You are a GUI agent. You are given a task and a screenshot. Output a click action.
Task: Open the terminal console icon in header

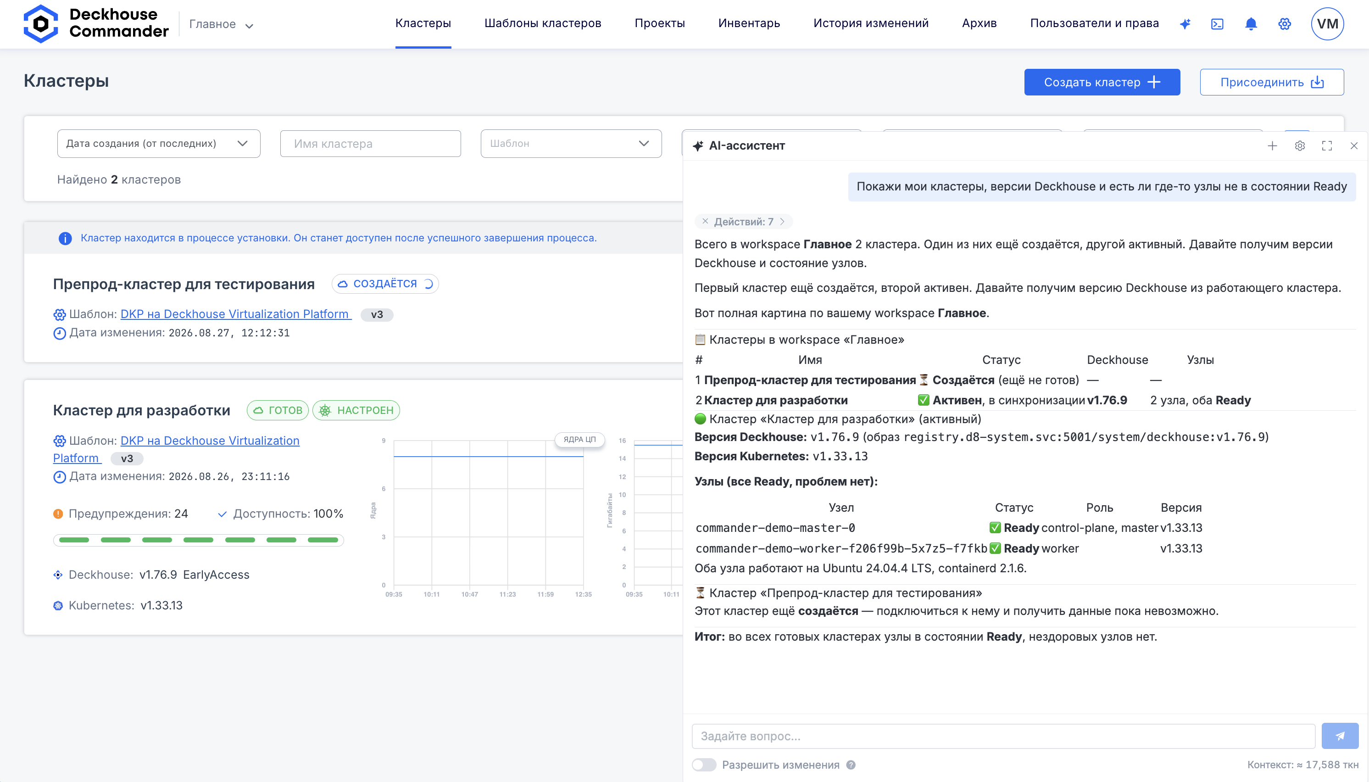(x=1217, y=23)
